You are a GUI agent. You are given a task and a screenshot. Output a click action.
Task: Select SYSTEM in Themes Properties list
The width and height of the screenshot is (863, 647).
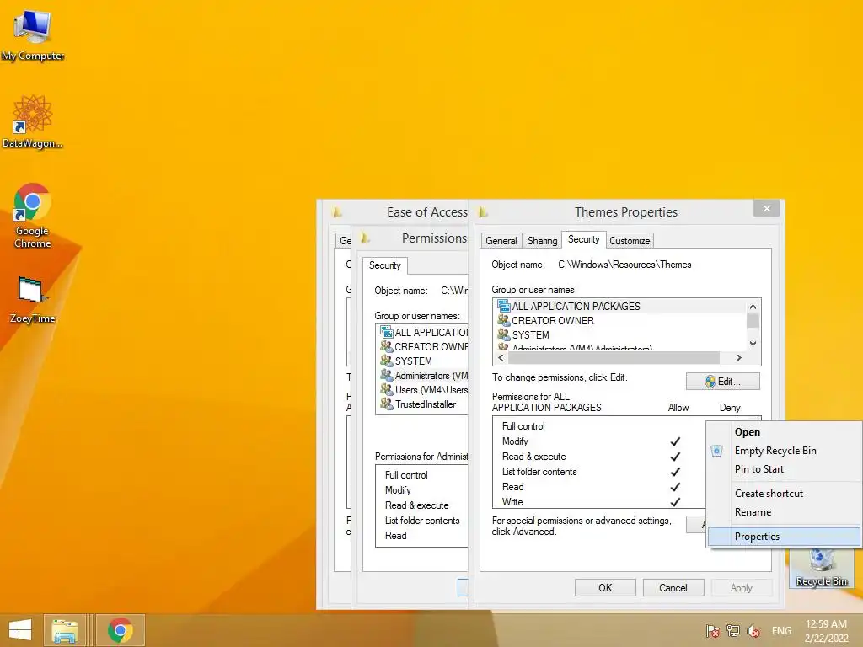click(619, 334)
